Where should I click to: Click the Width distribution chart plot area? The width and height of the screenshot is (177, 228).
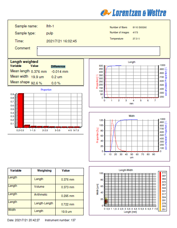(129, 135)
